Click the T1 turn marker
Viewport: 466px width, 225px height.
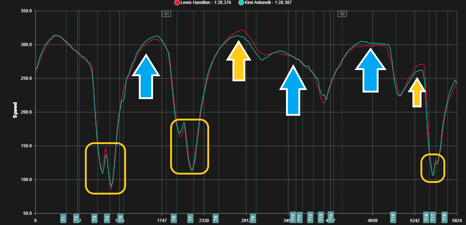pyautogui.click(x=63, y=218)
